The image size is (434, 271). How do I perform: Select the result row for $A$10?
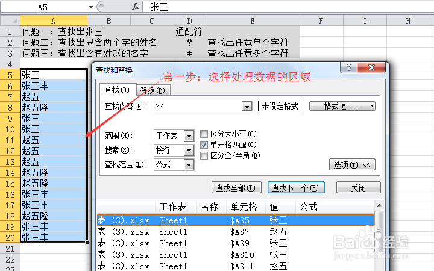tap(235, 255)
